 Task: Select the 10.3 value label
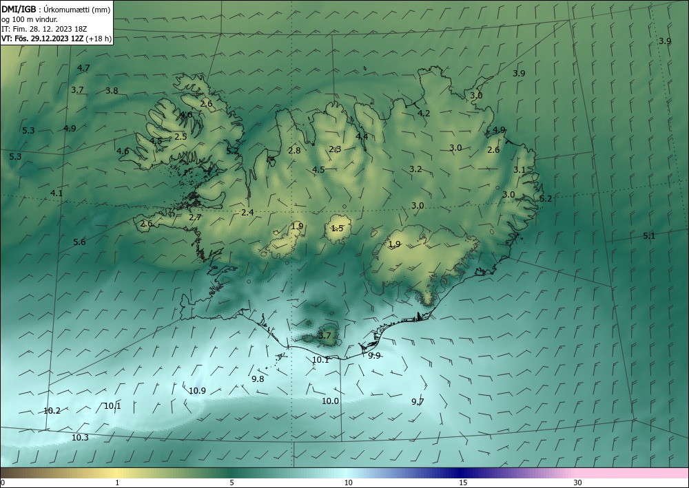click(80, 438)
